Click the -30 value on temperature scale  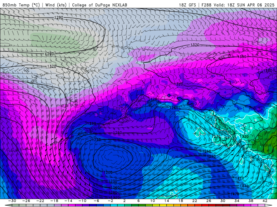[x=12, y=201]
